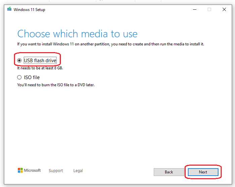Click the 'It needs to be at least 8 GB.' text
Screen dimensions: 235x187
pyautogui.click(x=40, y=68)
